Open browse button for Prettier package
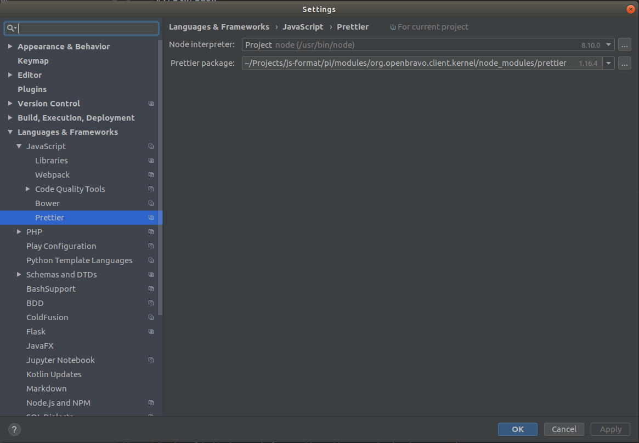The height and width of the screenshot is (443, 639). tap(624, 63)
